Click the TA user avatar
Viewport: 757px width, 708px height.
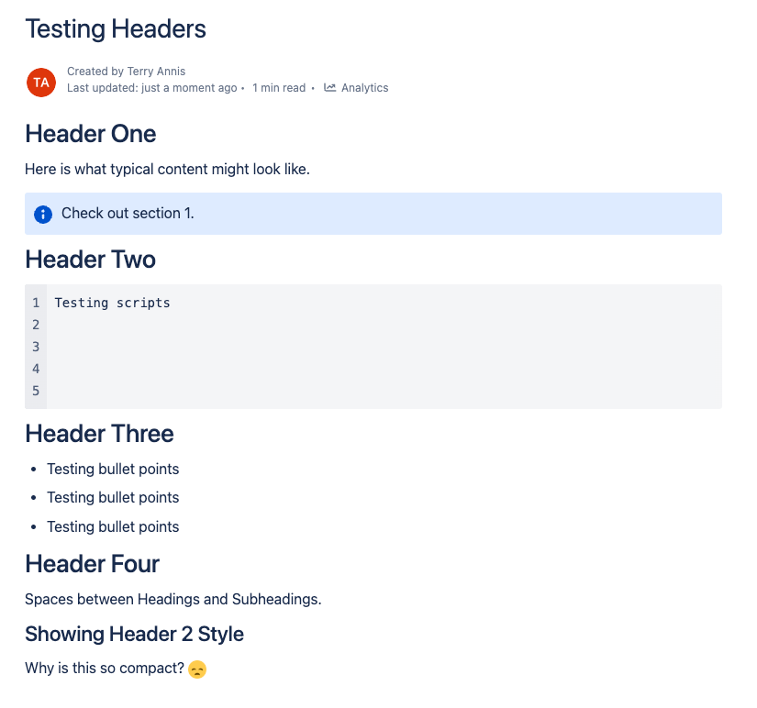pyautogui.click(x=41, y=82)
